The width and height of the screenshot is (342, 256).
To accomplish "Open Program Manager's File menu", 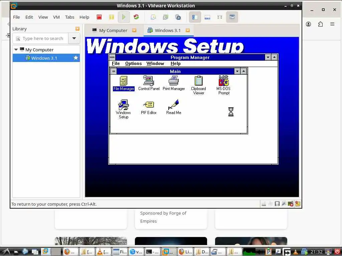I will 116,64.
